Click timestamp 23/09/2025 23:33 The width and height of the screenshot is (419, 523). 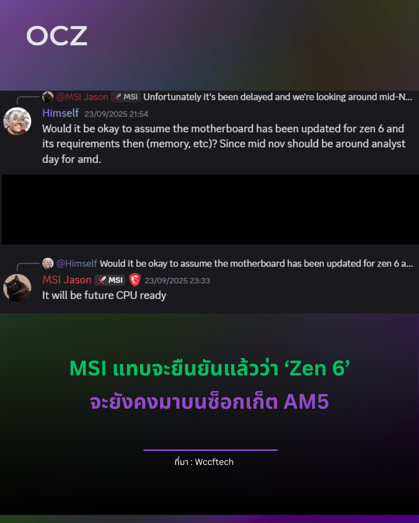point(177,280)
